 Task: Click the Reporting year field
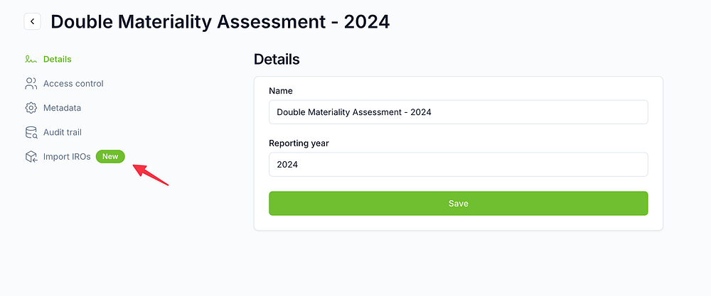pyautogui.click(x=458, y=165)
